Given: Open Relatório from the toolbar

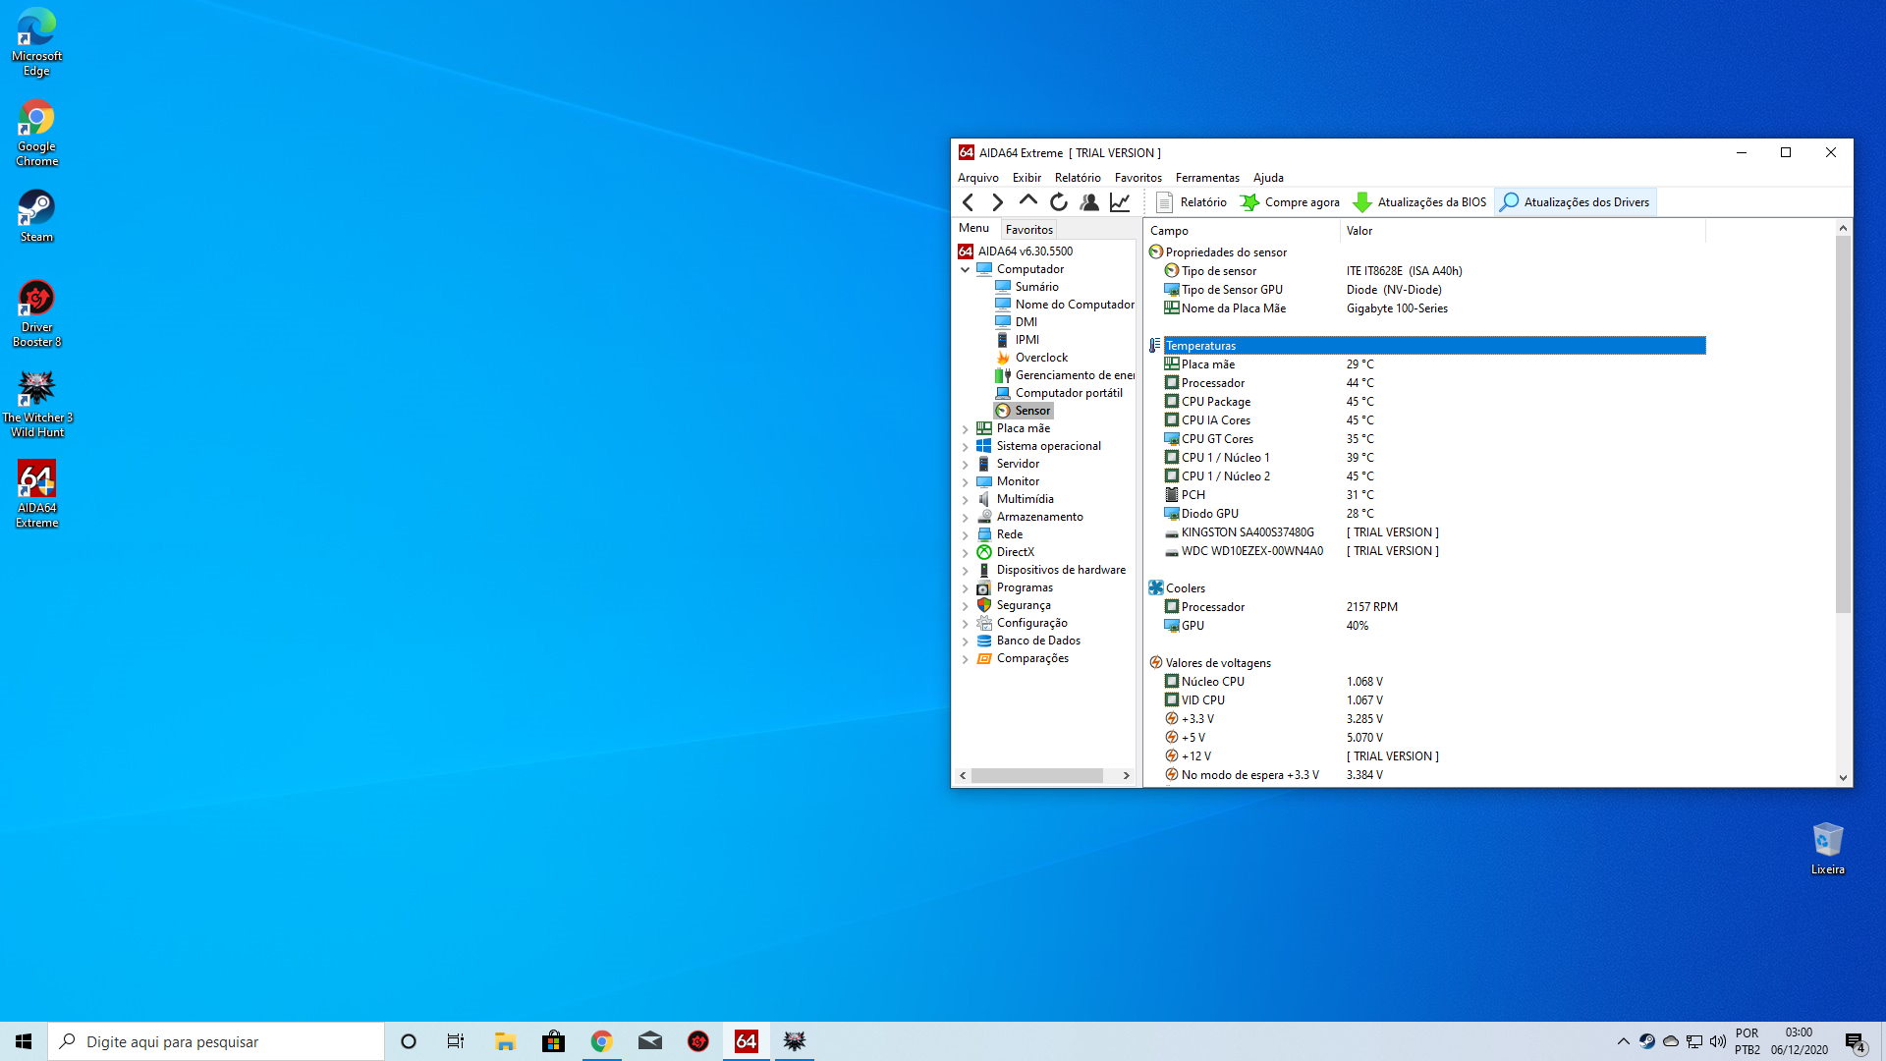Looking at the screenshot, I should click(x=1192, y=202).
